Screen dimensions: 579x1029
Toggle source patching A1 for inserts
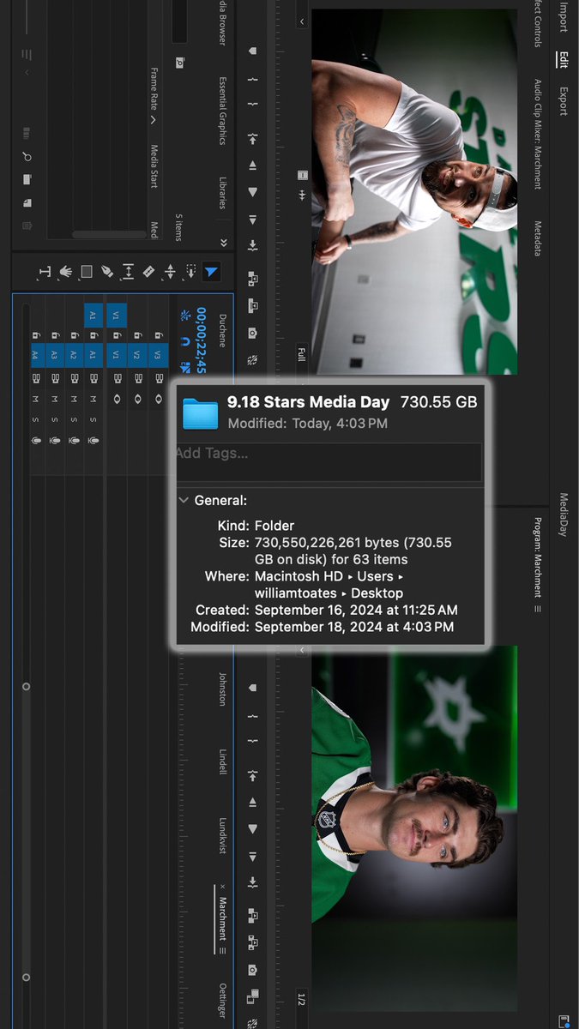(x=93, y=315)
